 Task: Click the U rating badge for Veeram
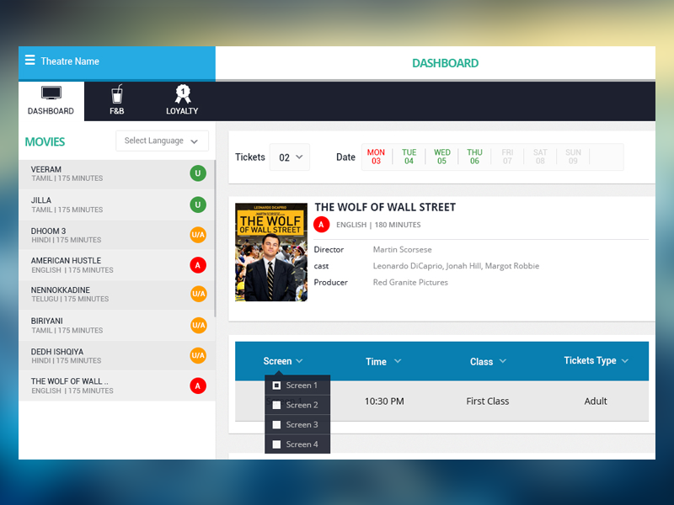click(198, 173)
